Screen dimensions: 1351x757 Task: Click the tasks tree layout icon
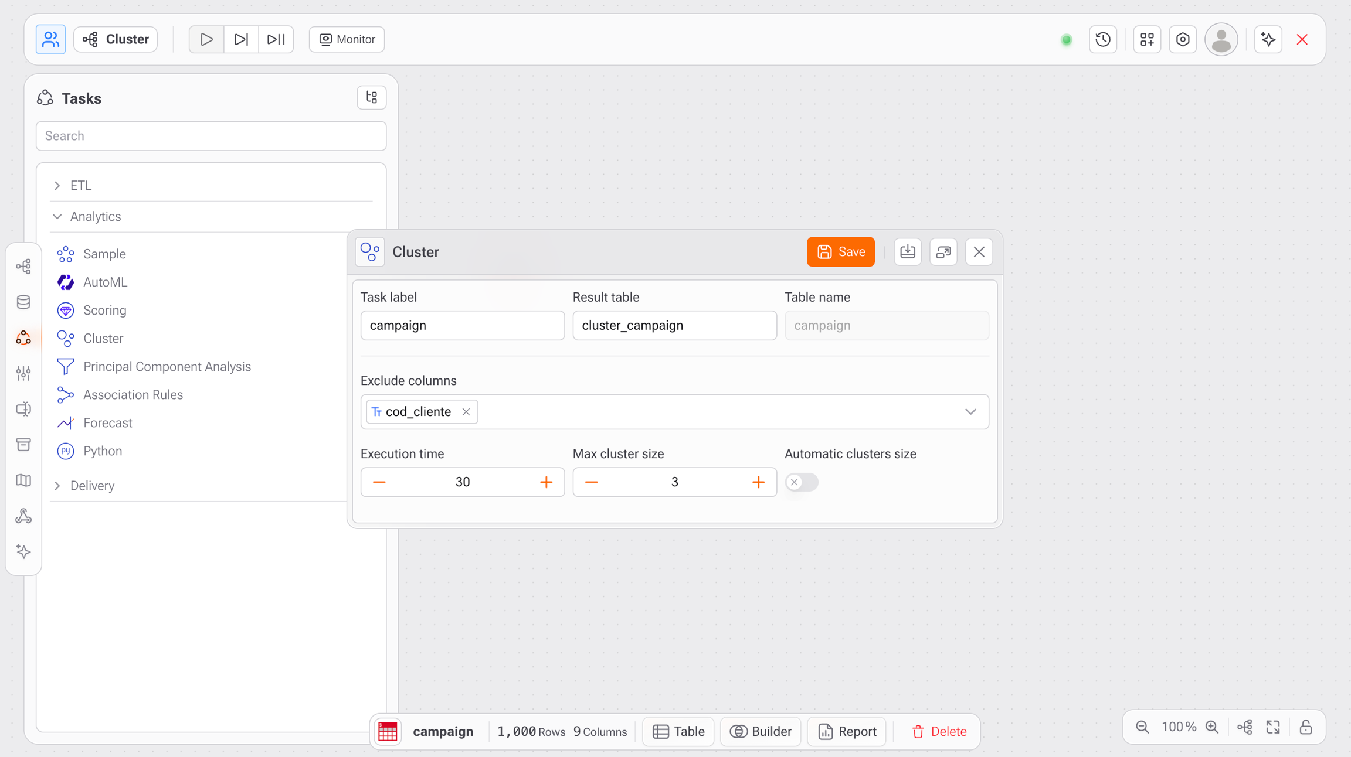click(372, 97)
